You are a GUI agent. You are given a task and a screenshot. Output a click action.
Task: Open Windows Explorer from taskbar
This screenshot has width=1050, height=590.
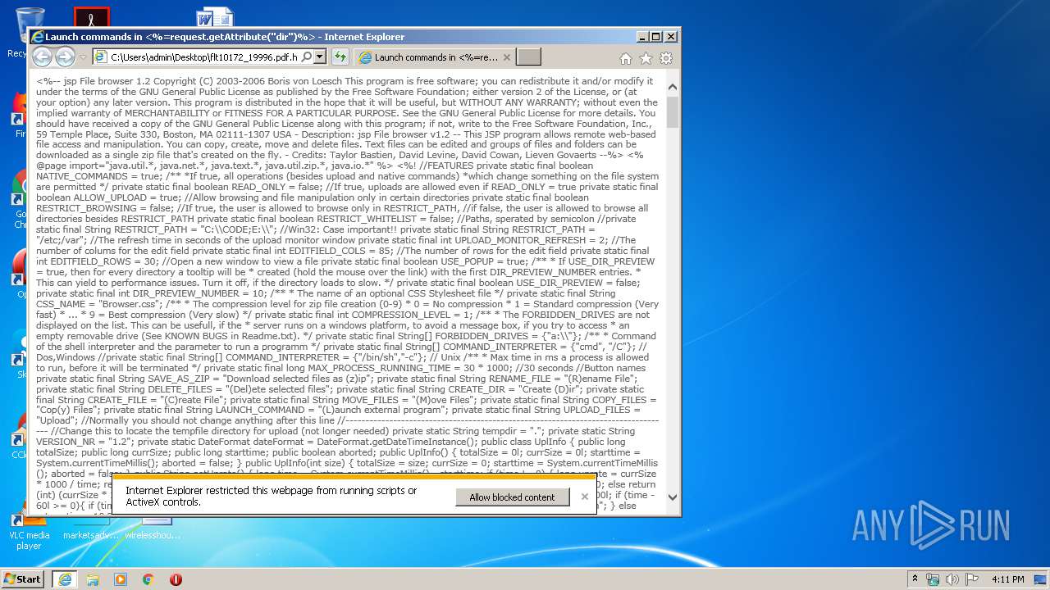pyautogui.click(x=93, y=579)
